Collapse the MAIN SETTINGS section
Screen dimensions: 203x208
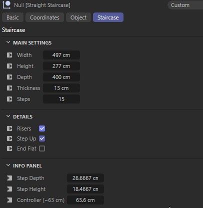(8, 42)
